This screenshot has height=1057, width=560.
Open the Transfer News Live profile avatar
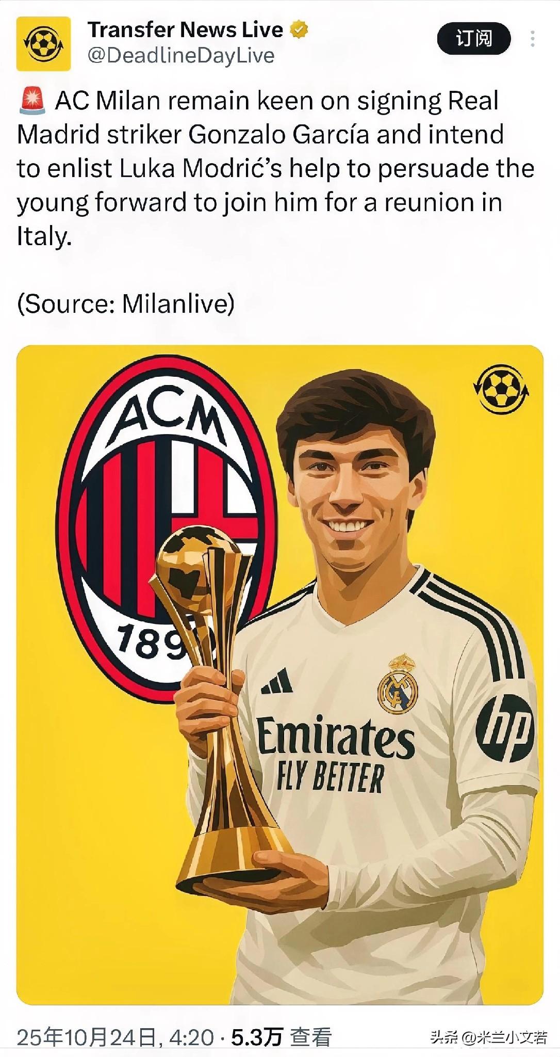(43, 43)
